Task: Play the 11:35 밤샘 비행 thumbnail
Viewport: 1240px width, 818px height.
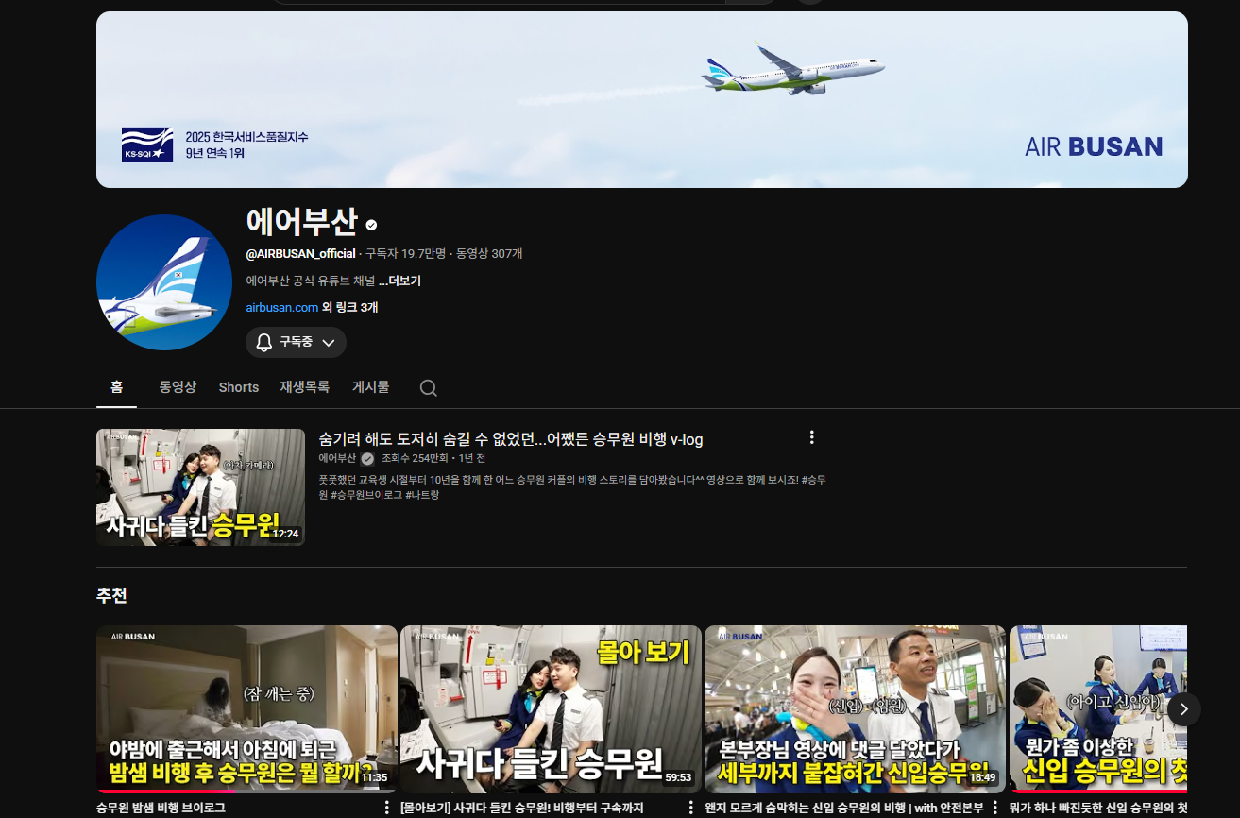Action: (246, 709)
